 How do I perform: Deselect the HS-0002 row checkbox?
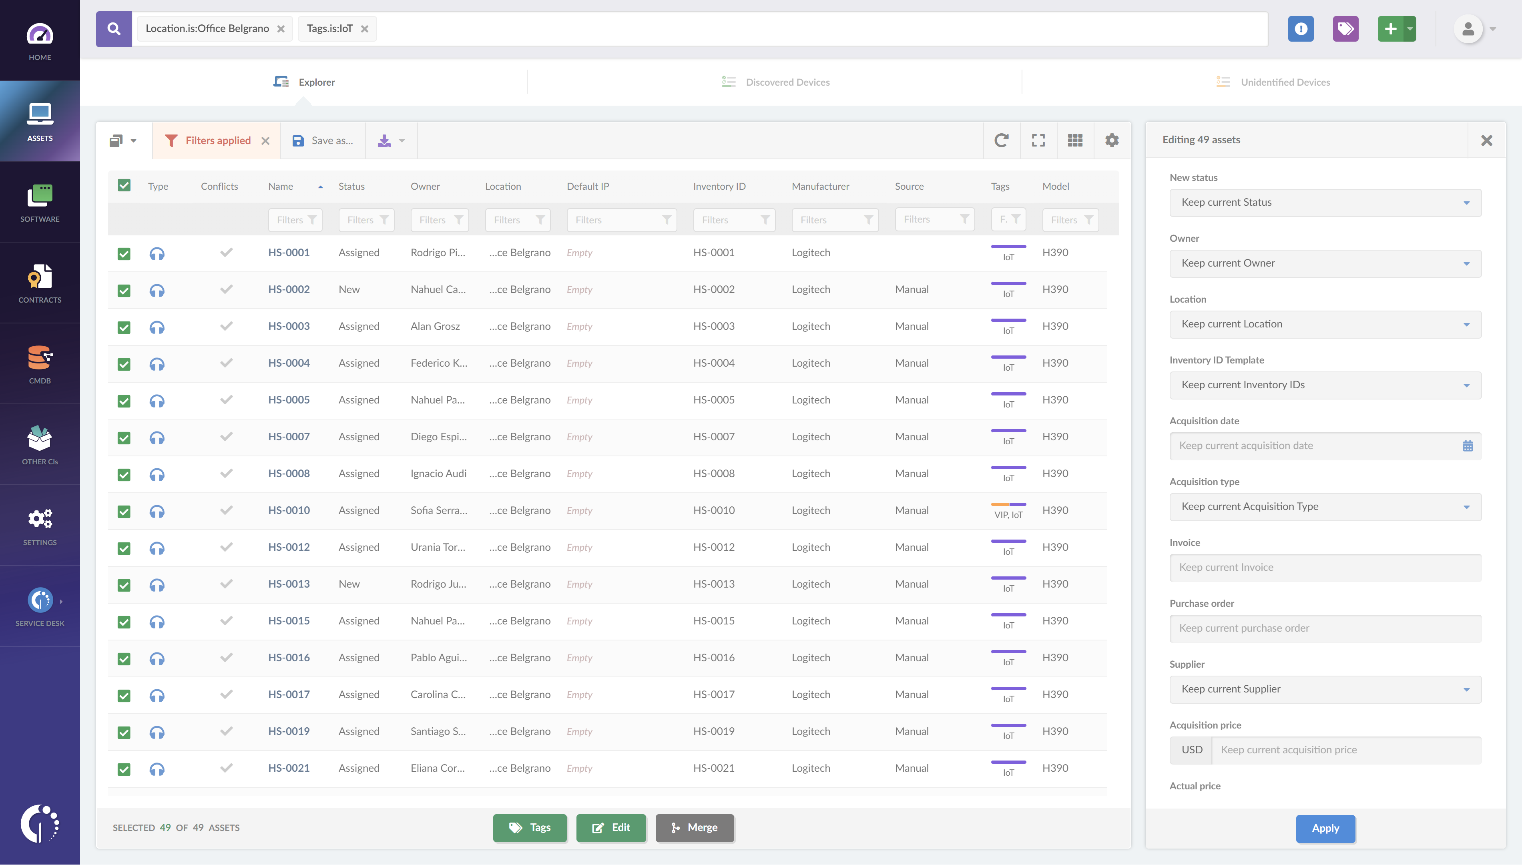click(124, 290)
